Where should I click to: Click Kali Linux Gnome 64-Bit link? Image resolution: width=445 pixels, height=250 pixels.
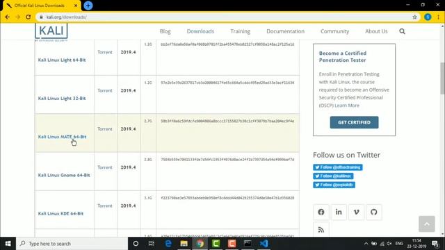[64, 175]
